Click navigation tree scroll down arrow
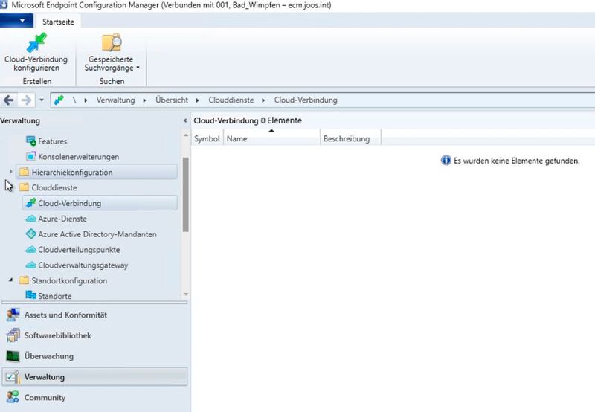595x412 pixels. [185, 294]
